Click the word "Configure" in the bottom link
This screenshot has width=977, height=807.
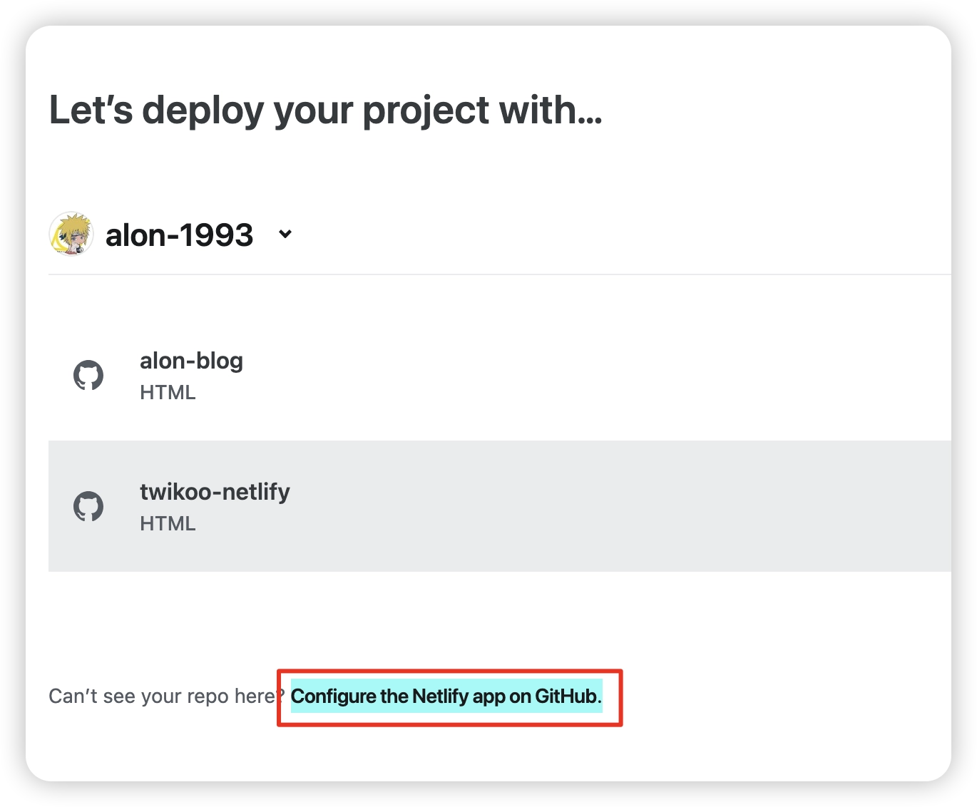point(333,697)
